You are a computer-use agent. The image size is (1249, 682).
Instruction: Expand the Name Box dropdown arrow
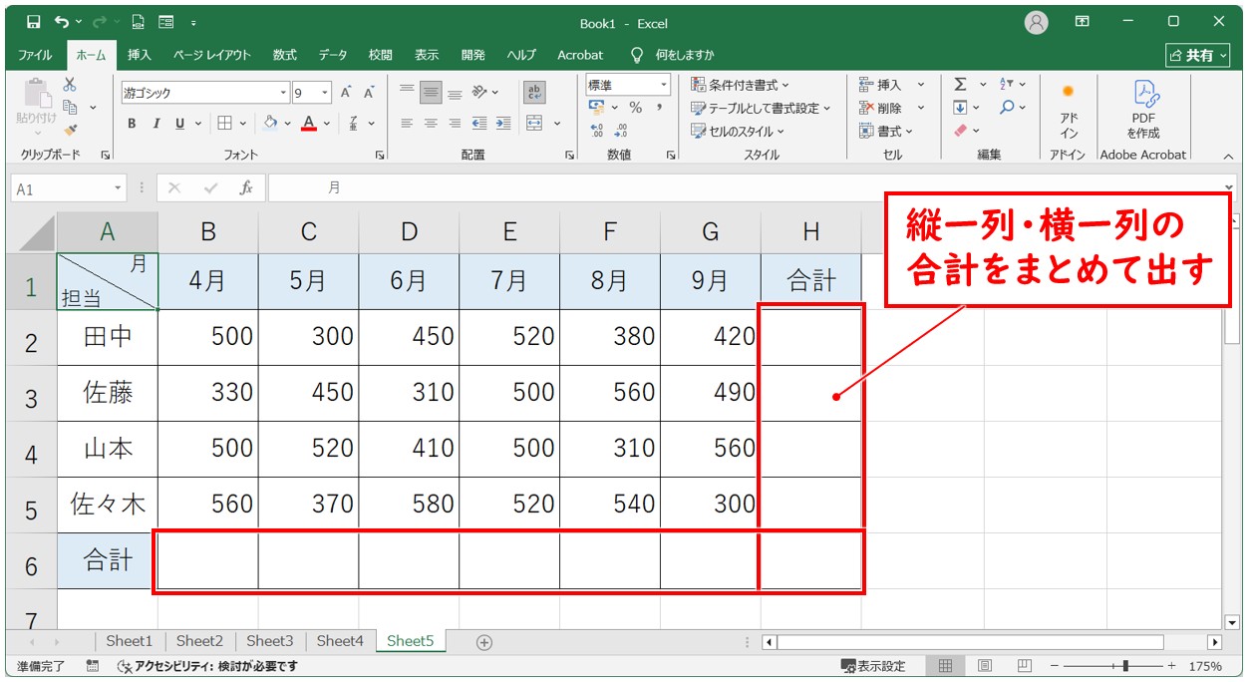coord(119,187)
